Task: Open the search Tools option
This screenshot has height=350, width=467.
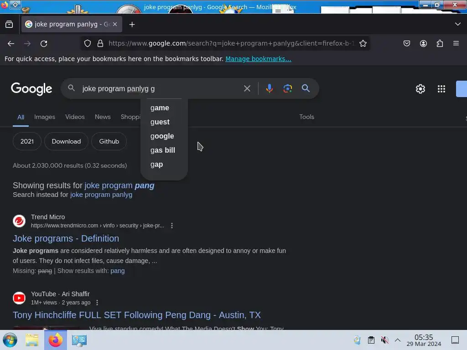Action: tap(306, 117)
